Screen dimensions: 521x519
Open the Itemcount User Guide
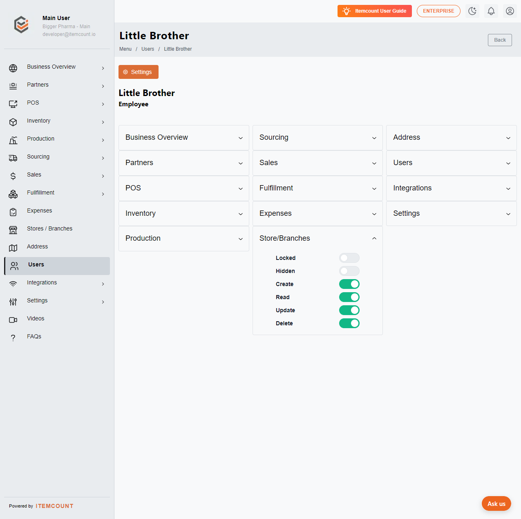pyautogui.click(x=375, y=11)
